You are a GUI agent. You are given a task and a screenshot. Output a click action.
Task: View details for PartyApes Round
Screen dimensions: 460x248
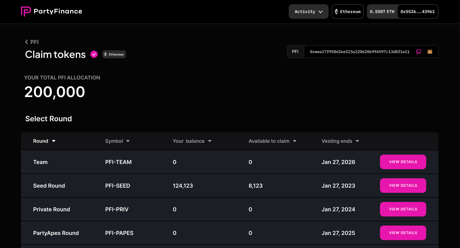coord(403,233)
